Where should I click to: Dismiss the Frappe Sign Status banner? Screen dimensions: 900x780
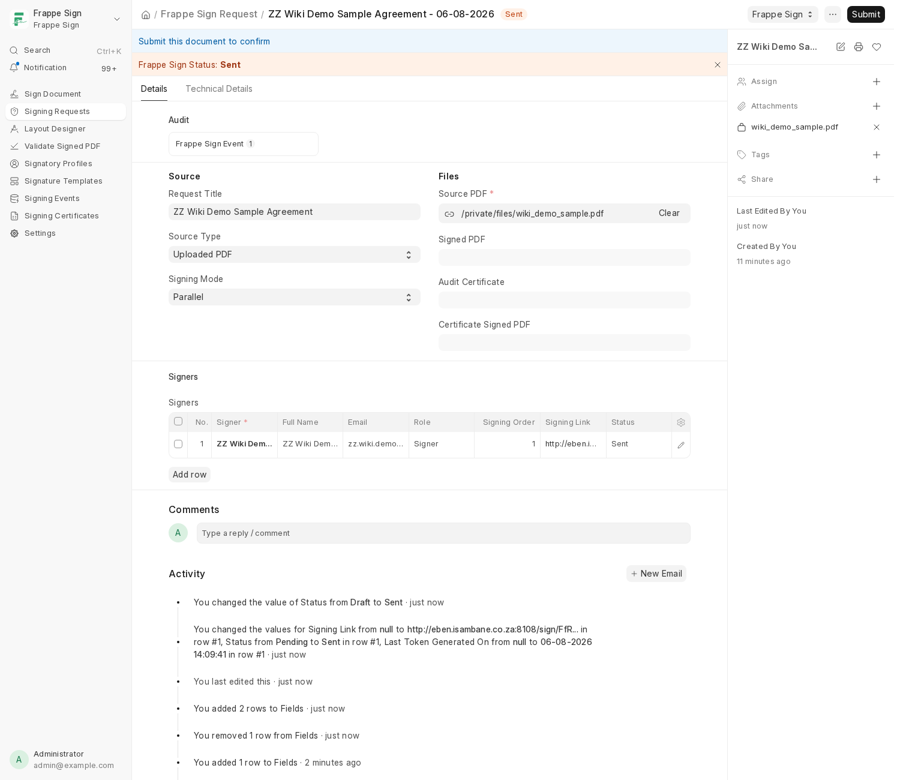click(718, 65)
